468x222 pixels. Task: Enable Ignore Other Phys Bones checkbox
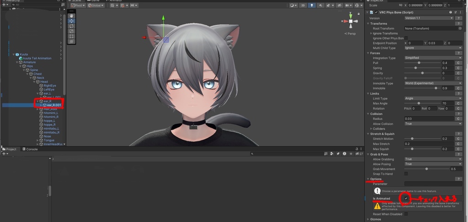406,38
